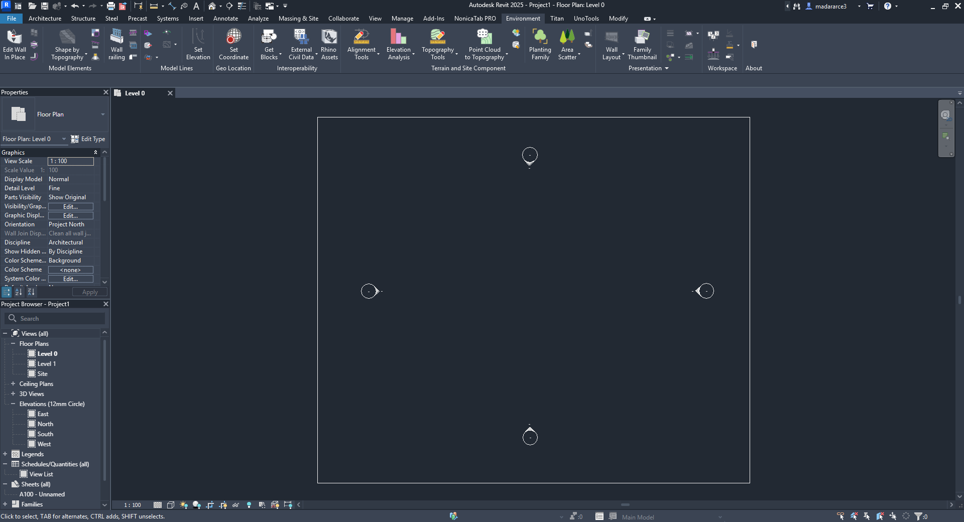Open Set Coordinate geo location tool
Image resolution: width=964 pixels, height=522 pixels.
[x=233, y=44]
